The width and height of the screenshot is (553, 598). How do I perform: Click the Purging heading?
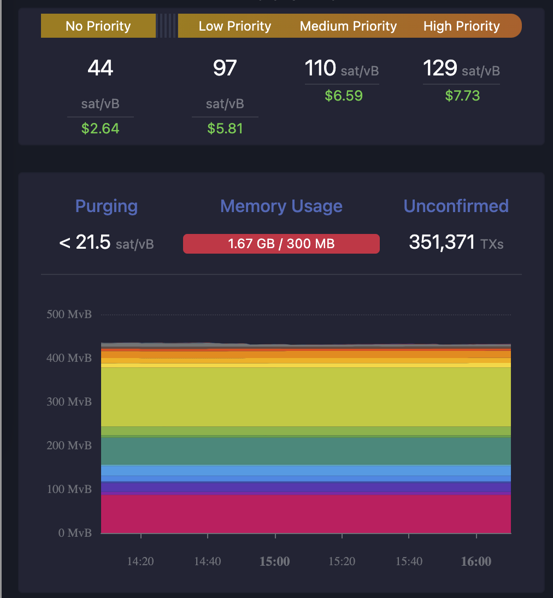pyautogui.click(x=107, y=206)
